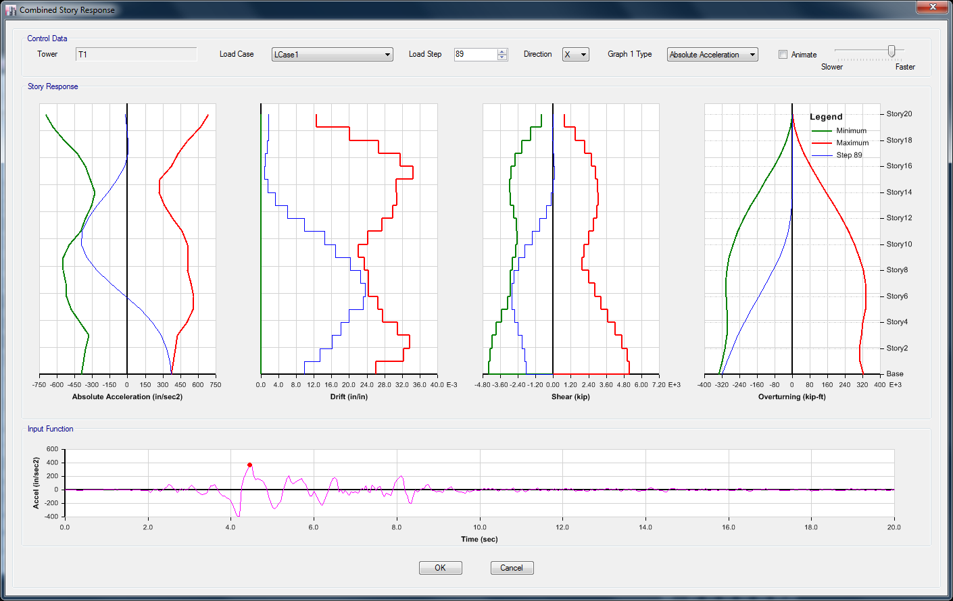This screenshot has width=953, height=601.
Task: Click the Legend title in Overturning plot
Action: 826,117
